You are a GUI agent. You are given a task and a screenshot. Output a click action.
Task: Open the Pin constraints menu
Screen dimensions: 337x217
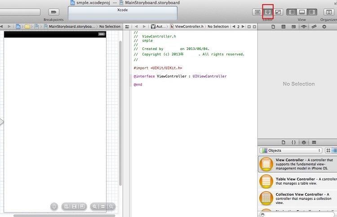74,207
